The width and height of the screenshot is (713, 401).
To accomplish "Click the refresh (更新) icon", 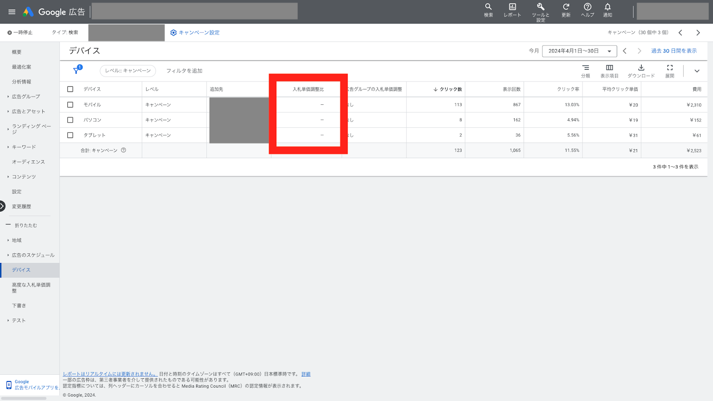I will [566, 10].
